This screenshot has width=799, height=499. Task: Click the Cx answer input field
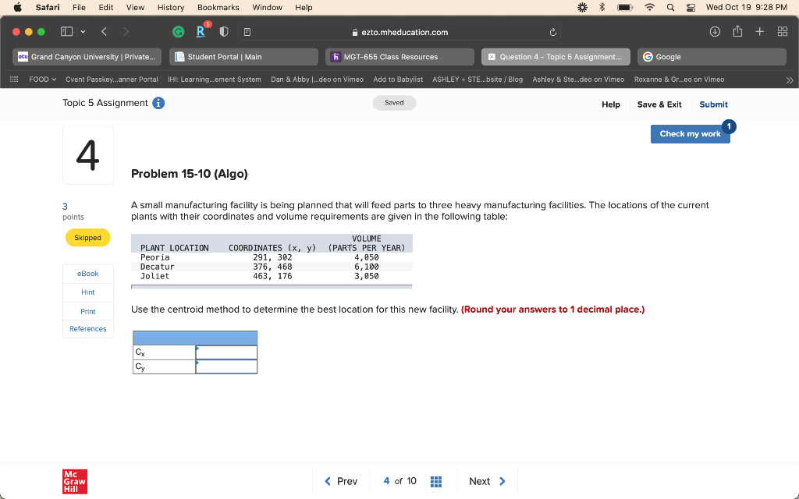(226, 352)
